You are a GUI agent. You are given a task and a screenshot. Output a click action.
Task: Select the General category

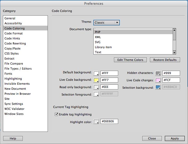click(25, 18)
